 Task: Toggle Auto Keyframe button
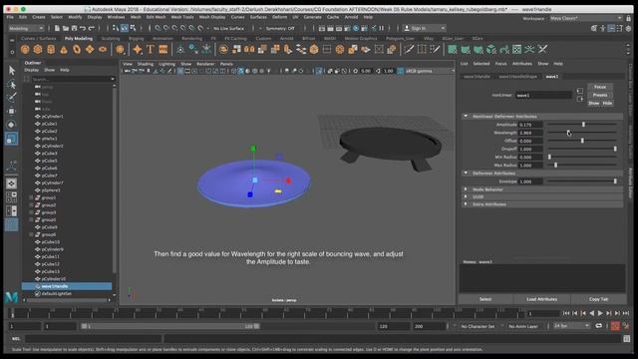[x=615, y=326]
